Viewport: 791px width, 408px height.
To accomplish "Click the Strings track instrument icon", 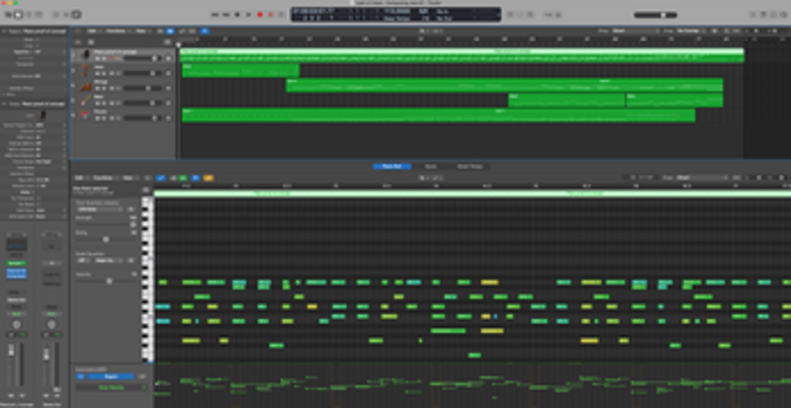I will 85,86.
